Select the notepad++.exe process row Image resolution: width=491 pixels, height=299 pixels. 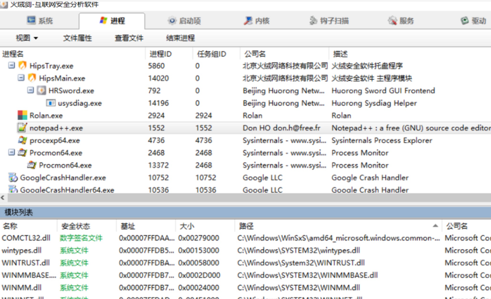coord(245,128)
